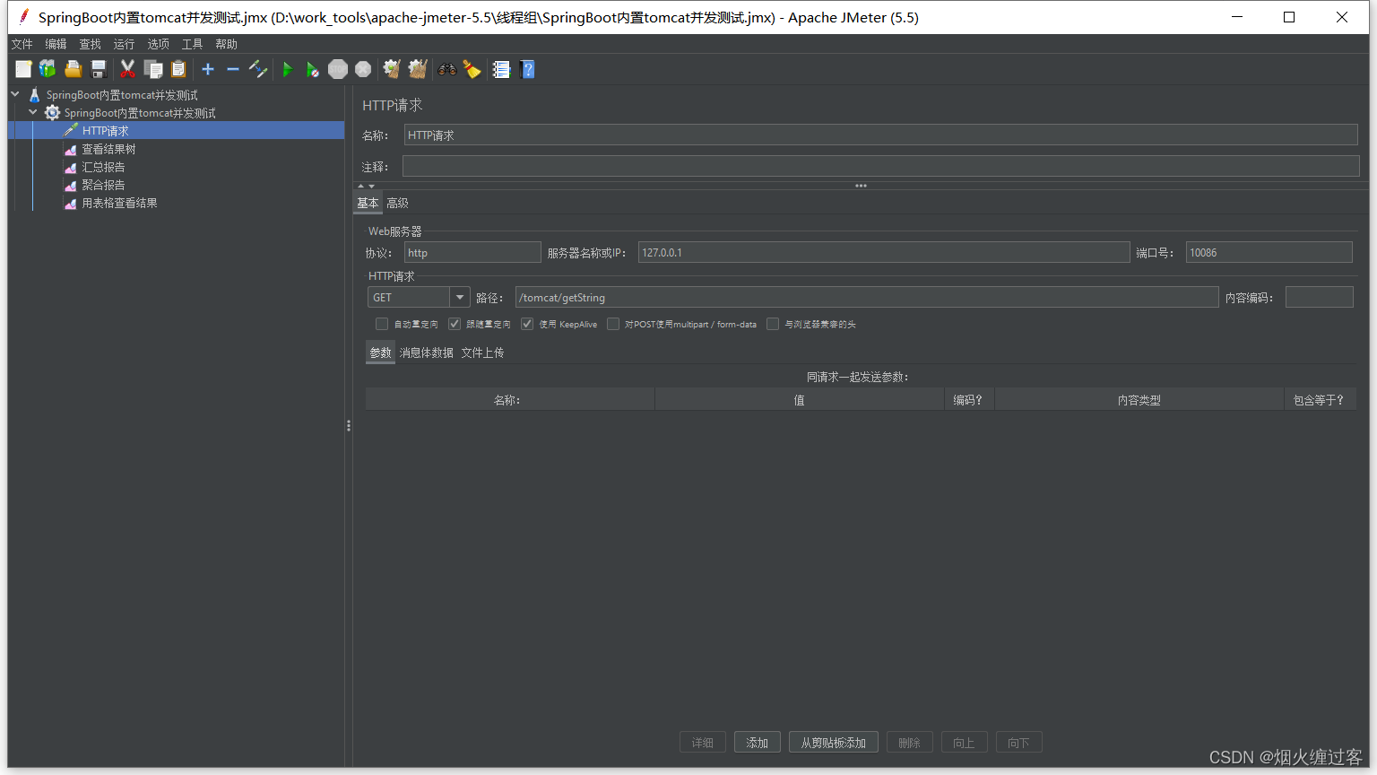
Task: Click the 名称 input field
Action: pyautogui.click(x=881, y=135)
